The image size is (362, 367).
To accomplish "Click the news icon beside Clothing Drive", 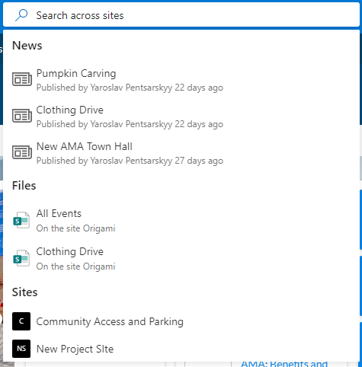I will pyautogui.click(x=22, y=116).
